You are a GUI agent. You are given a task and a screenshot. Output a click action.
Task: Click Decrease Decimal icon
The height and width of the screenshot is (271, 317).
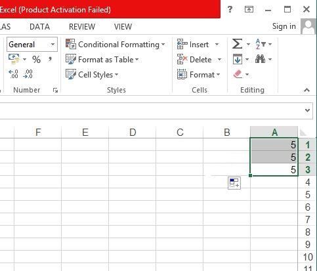pos(28,74)
